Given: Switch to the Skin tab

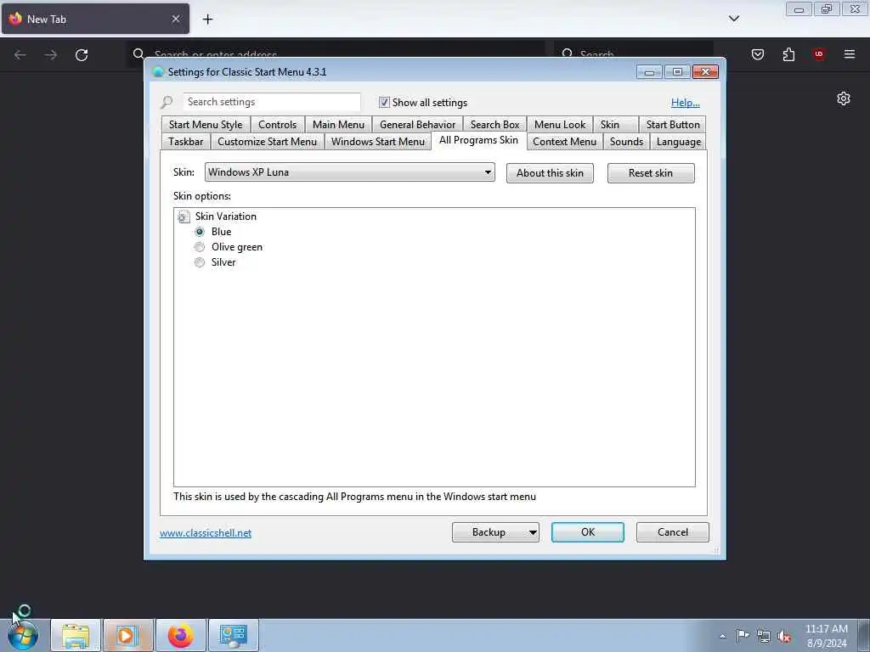Looking at the screenshot, I should pos(616,125).
